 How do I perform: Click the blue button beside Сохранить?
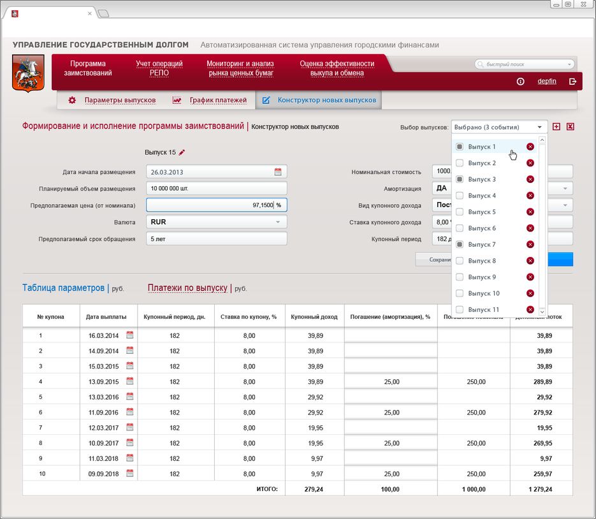click(x=560, y=259)
